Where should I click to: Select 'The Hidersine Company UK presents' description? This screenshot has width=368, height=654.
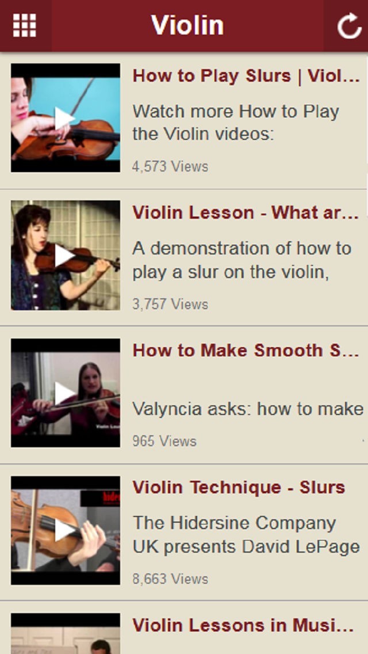(x=246, y=534)
